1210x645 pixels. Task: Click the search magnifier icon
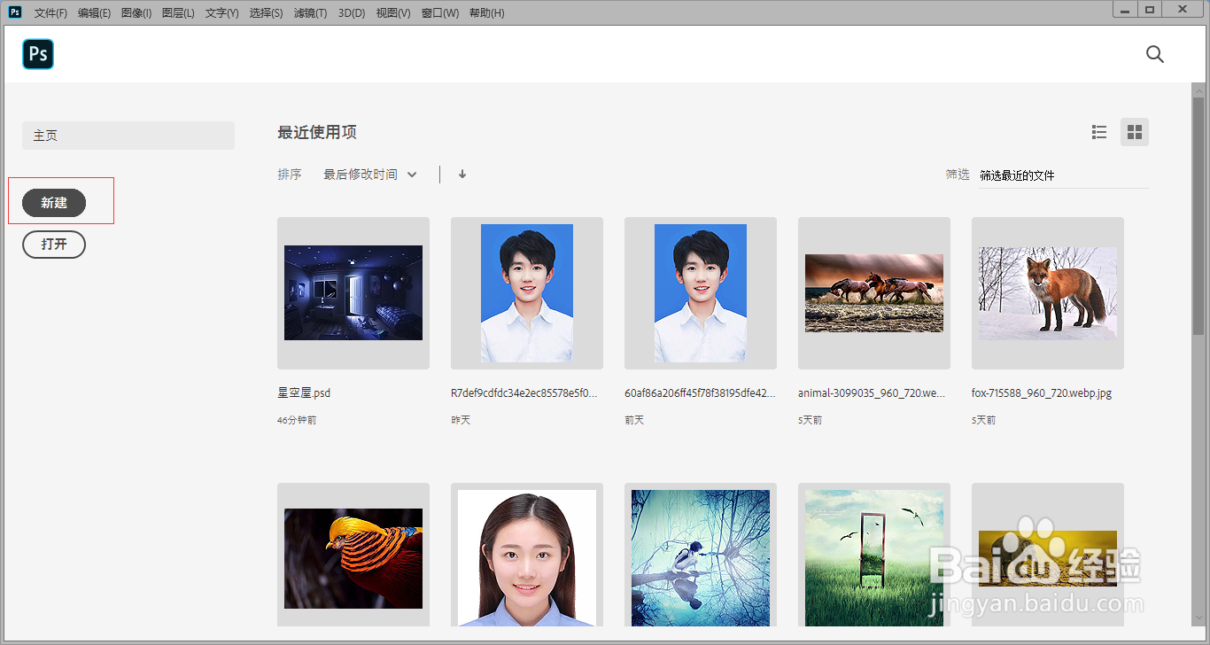(1154, 54)
